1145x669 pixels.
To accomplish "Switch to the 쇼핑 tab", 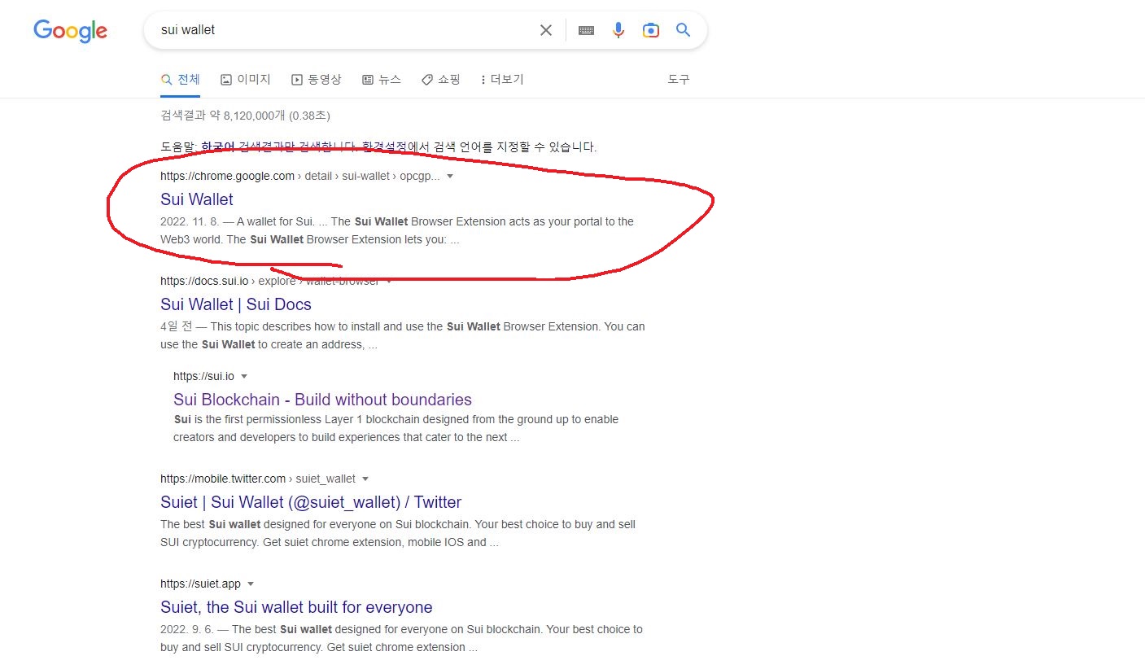I will tap(441, 79).
